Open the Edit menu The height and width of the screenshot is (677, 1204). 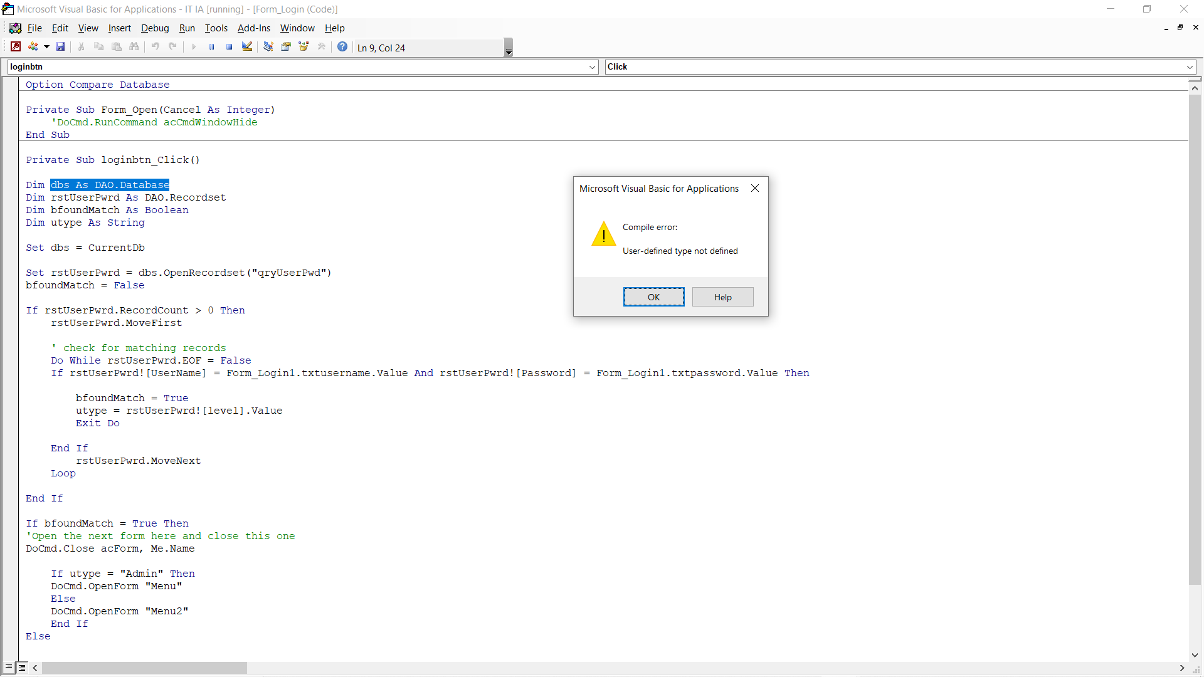(x=60, y=28)
